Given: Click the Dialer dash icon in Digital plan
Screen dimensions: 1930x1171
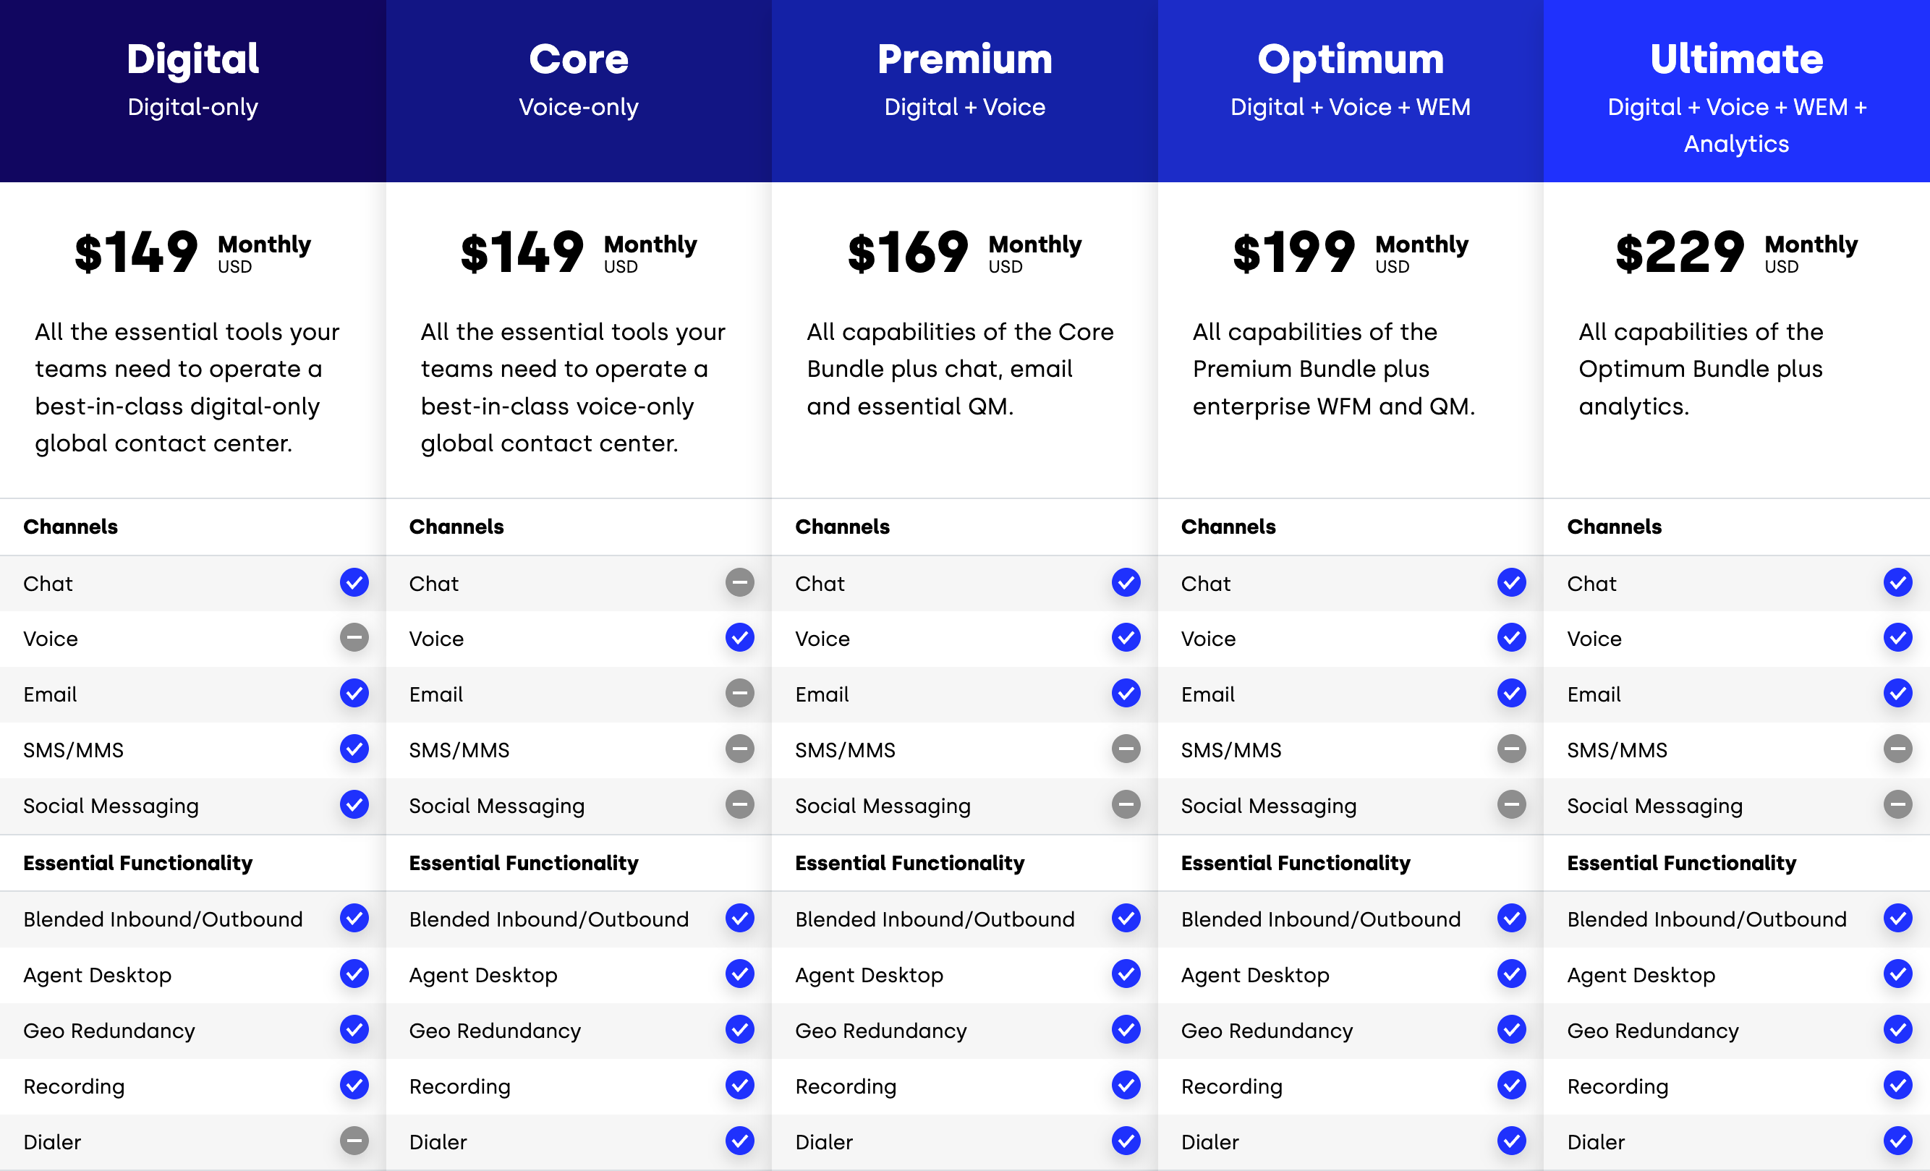Looking at the screenshot, I should (x=354, y=1141).
